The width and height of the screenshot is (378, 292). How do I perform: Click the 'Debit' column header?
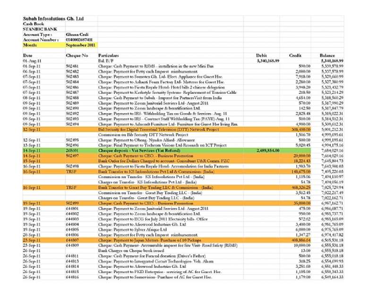261,55
